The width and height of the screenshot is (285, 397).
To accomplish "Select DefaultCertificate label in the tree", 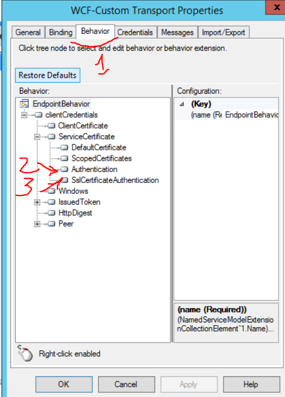I will point(99,148).
